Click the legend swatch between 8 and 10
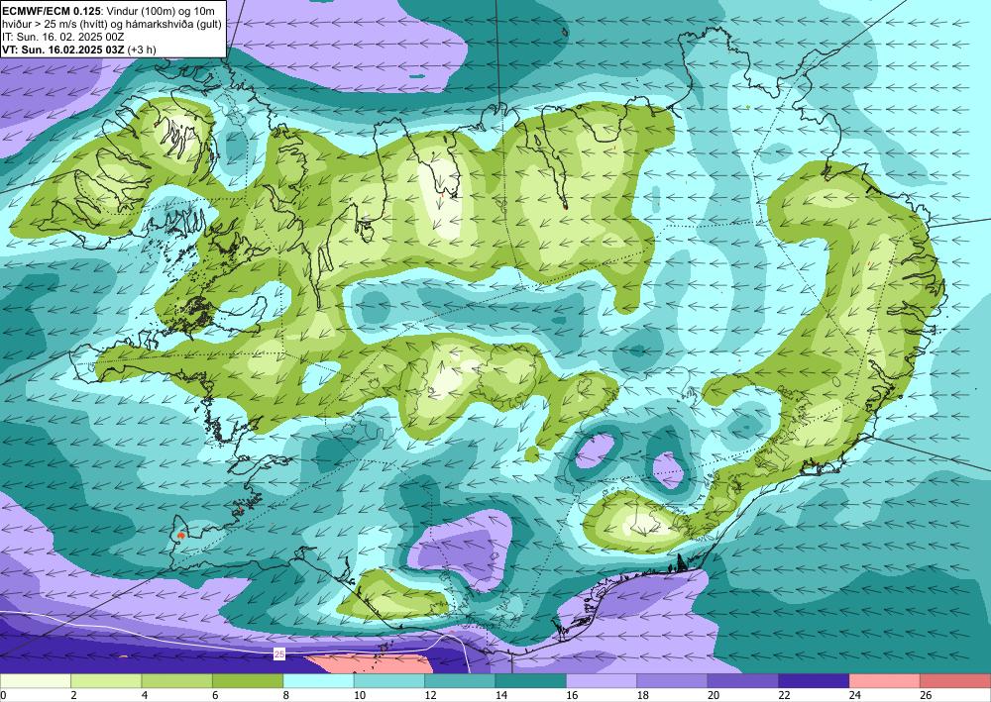The width and height of the screenshot is (991, 702). click(318, 681)
